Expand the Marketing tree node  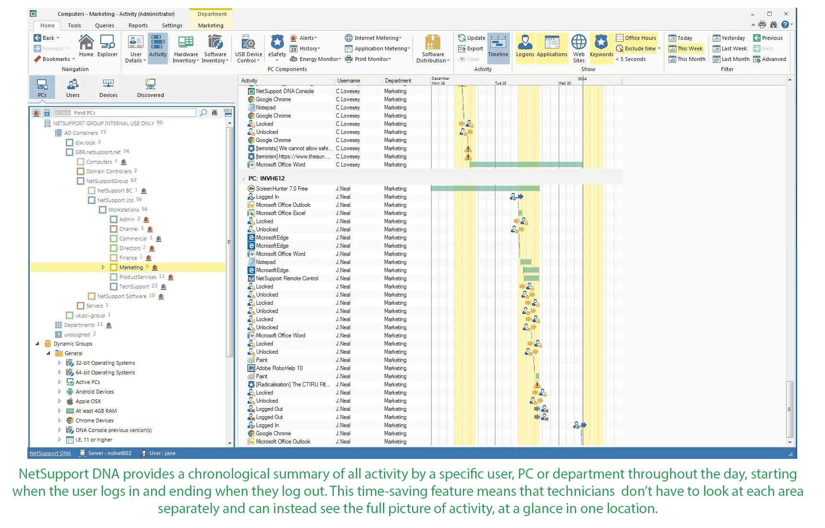pyautogui.click(x=103, y=267)
